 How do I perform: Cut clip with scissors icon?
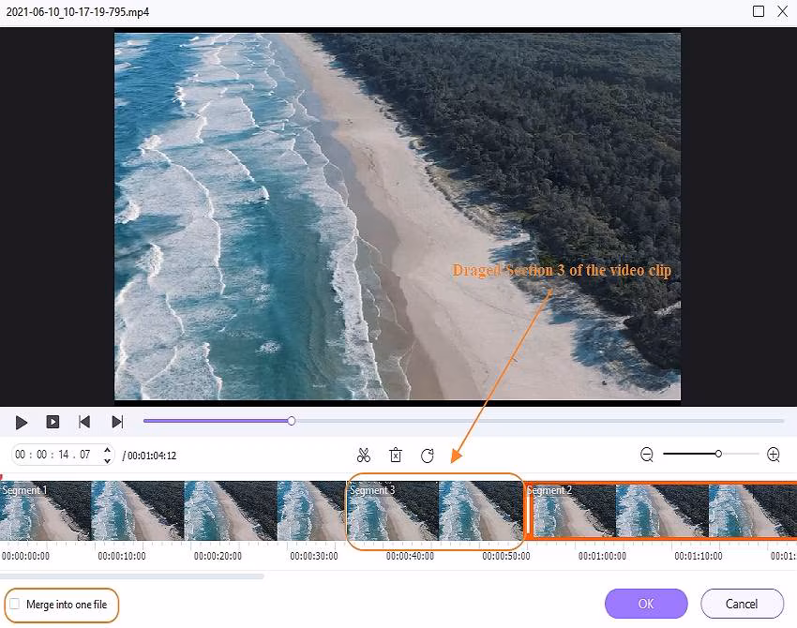tap(364, 456)
